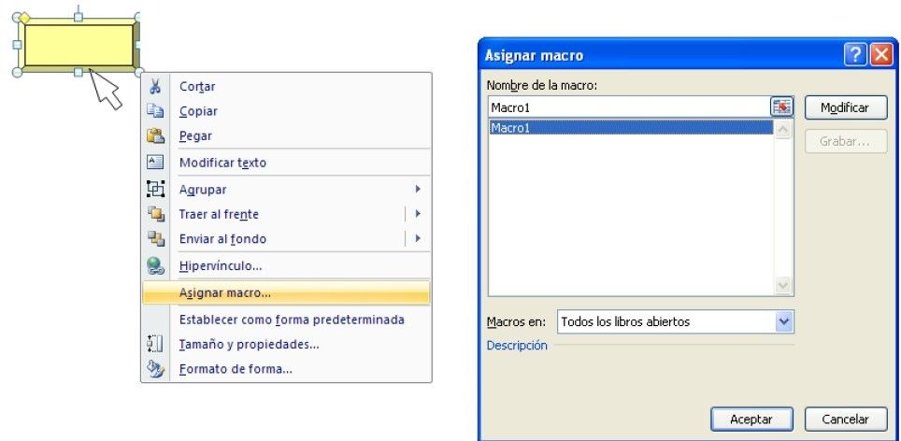Expand the Enviar al fondo submenu arrow
The height and width of the screenshot is (441, 901).
click(418, 238)
